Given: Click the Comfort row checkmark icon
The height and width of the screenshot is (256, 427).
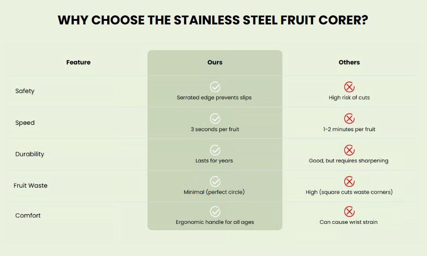Looking at the screenshot, I should (215, 211).
